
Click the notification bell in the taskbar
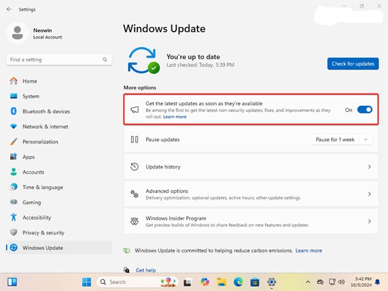[x=377, y=282]
